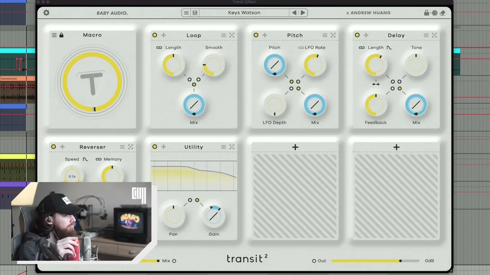Add a module in the first empty slot

click(x=295, y=147)
